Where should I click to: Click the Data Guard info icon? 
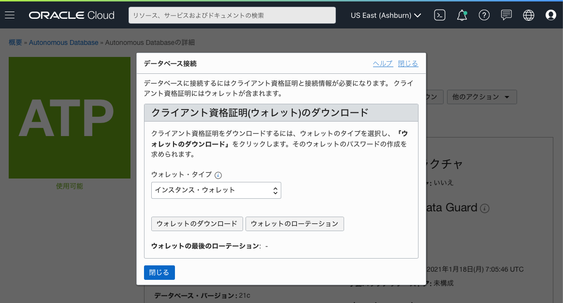(x=485, y=208)
